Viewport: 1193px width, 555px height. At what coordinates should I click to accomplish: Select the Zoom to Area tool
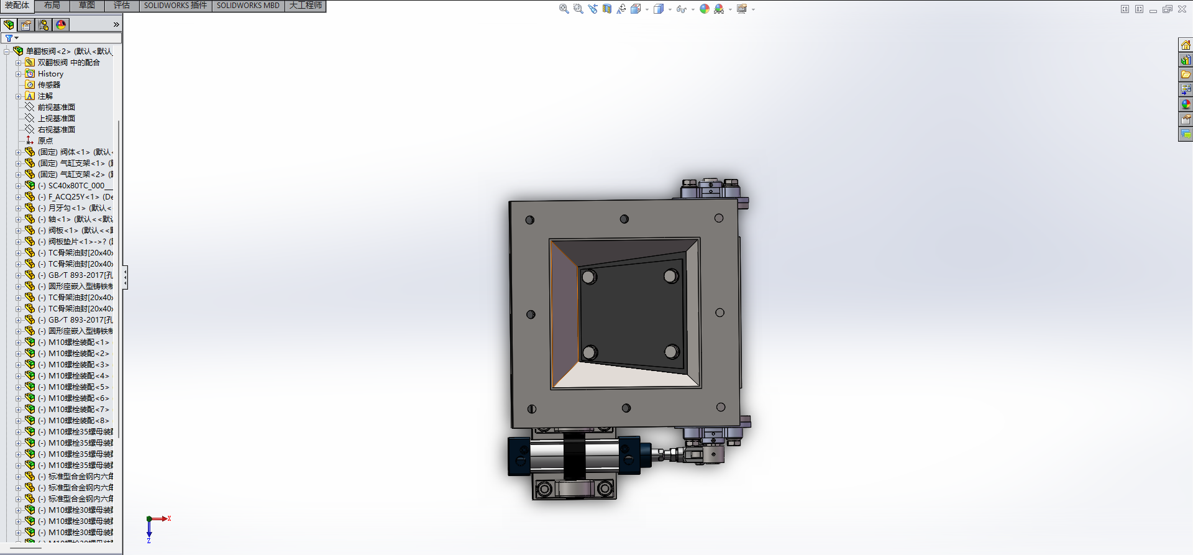pyautogui.click(x=578, y=9)
